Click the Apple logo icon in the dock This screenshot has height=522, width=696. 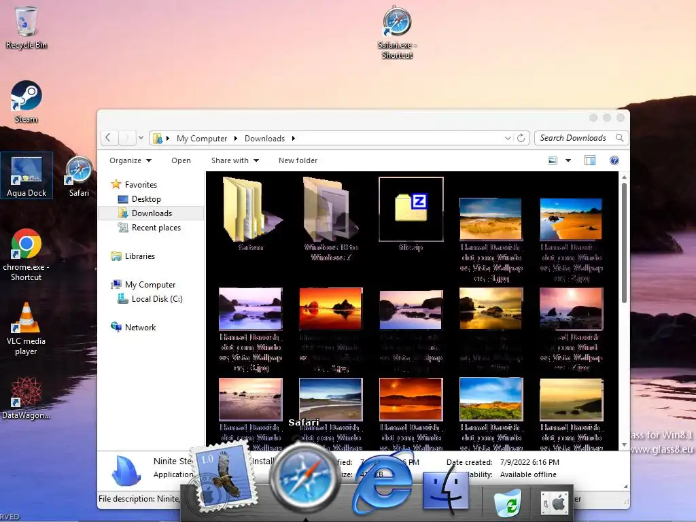pyautogui.click(x=554, y=504)
